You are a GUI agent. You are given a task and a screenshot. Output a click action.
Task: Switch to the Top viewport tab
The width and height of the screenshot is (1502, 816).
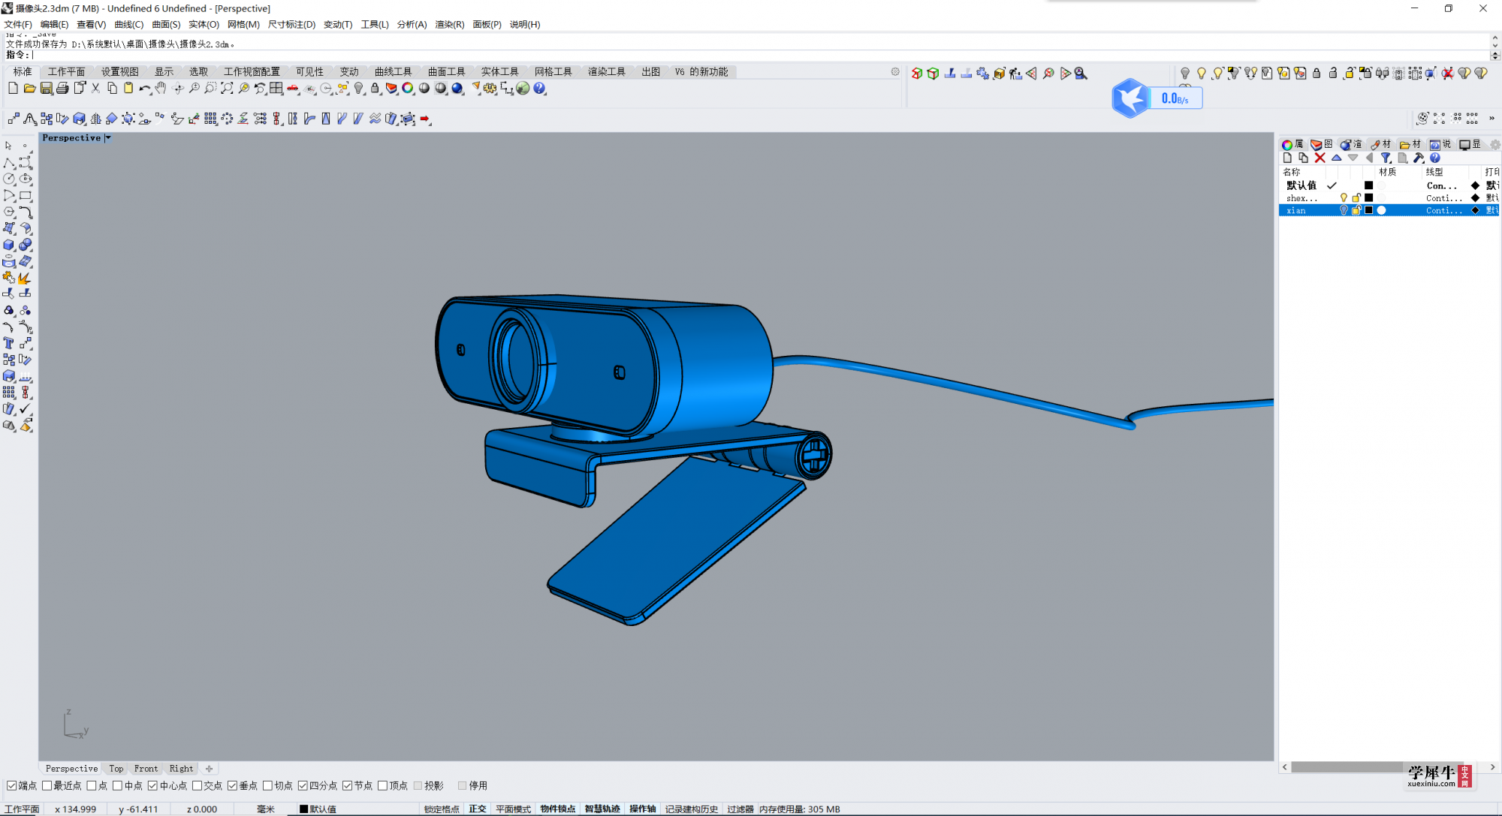click(116, 768)
